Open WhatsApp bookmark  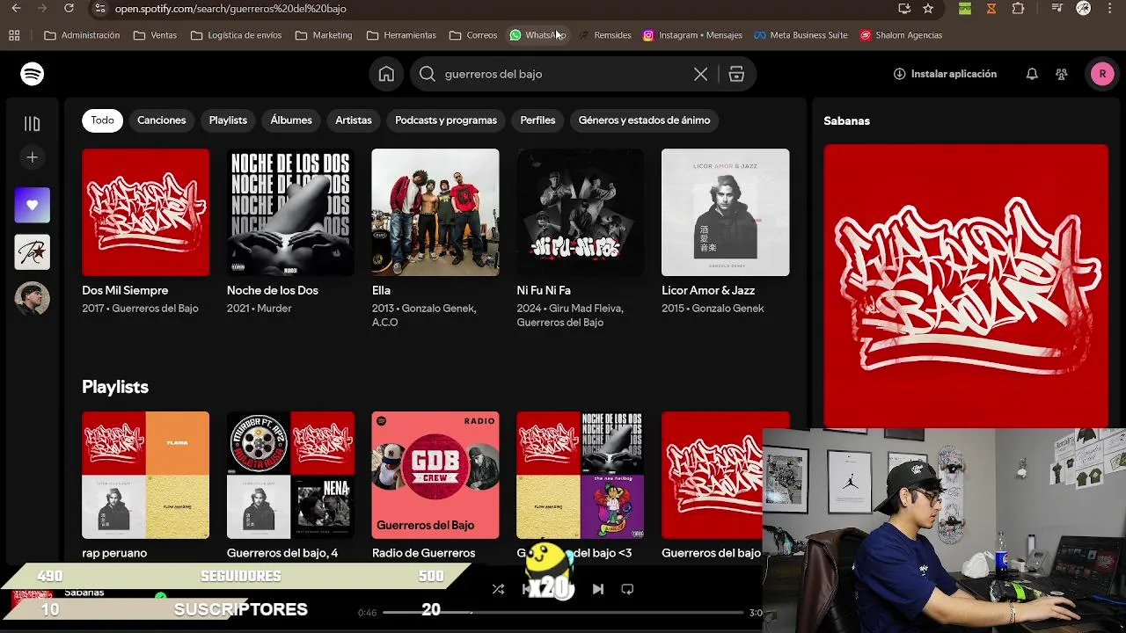[x=537, y=35]
